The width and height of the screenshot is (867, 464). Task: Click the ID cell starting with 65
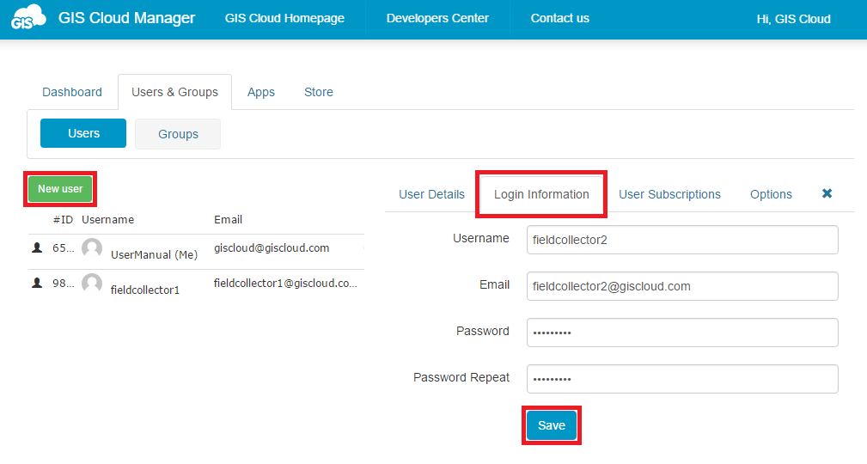[63, 248]
